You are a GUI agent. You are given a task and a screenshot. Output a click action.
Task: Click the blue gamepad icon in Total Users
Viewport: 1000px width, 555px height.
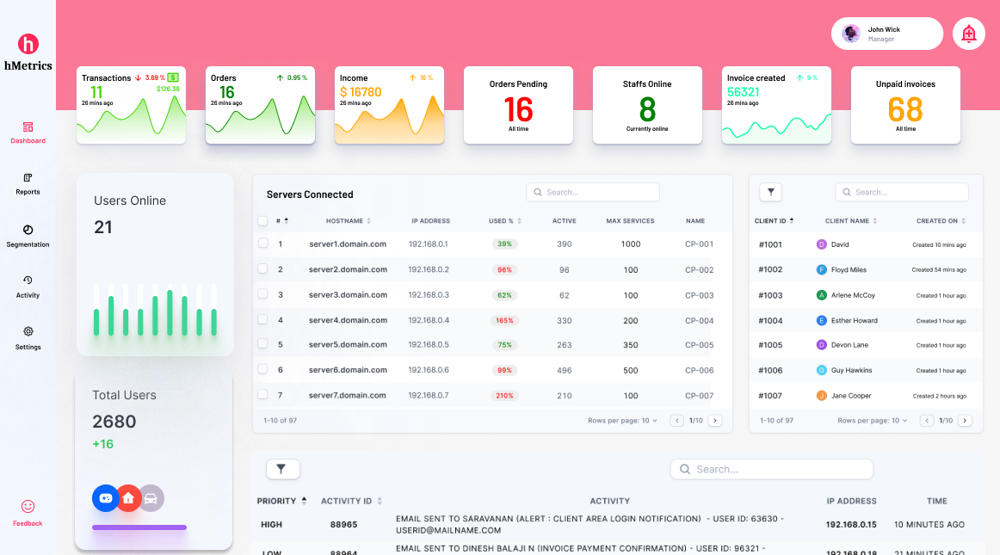pyautogui.click(x=105, y=497)
